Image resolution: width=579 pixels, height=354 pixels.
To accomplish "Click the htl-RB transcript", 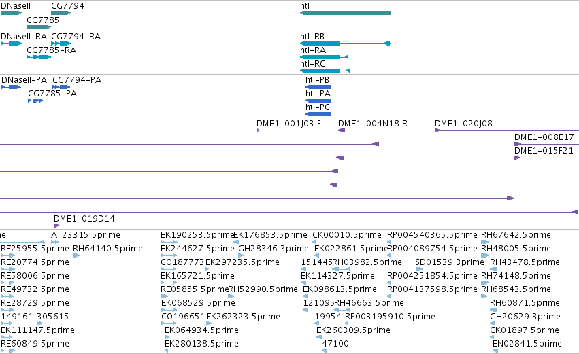I will 345,43.
